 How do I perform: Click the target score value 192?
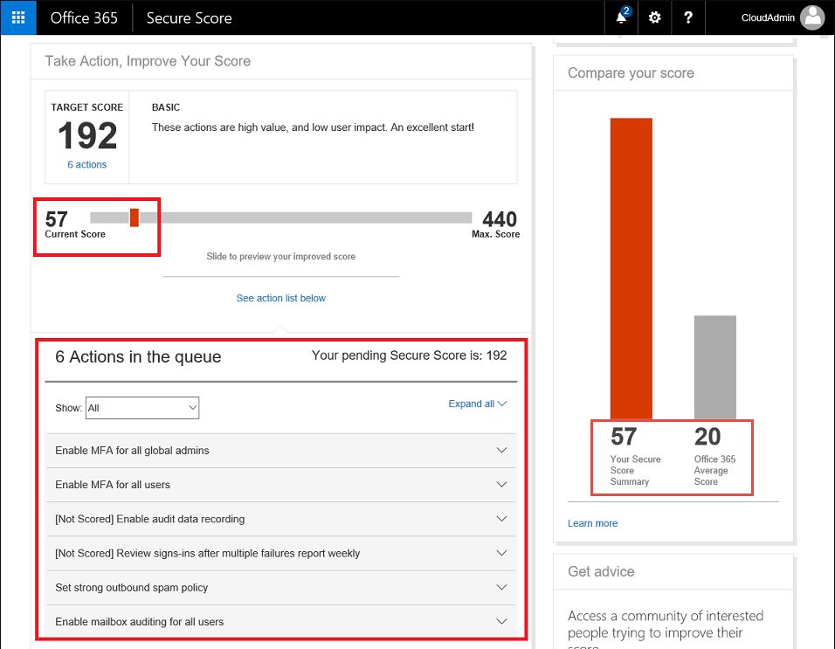[x=87, y=135]
